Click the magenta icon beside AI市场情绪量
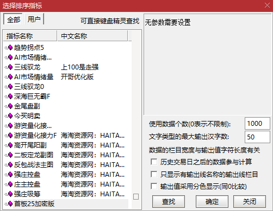 [10, 77]
